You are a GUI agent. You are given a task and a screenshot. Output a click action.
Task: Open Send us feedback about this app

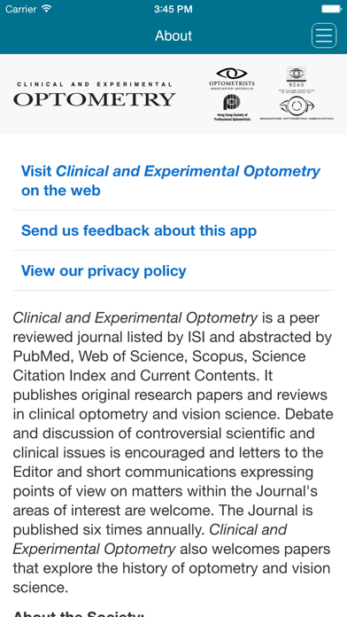point(173,230)
